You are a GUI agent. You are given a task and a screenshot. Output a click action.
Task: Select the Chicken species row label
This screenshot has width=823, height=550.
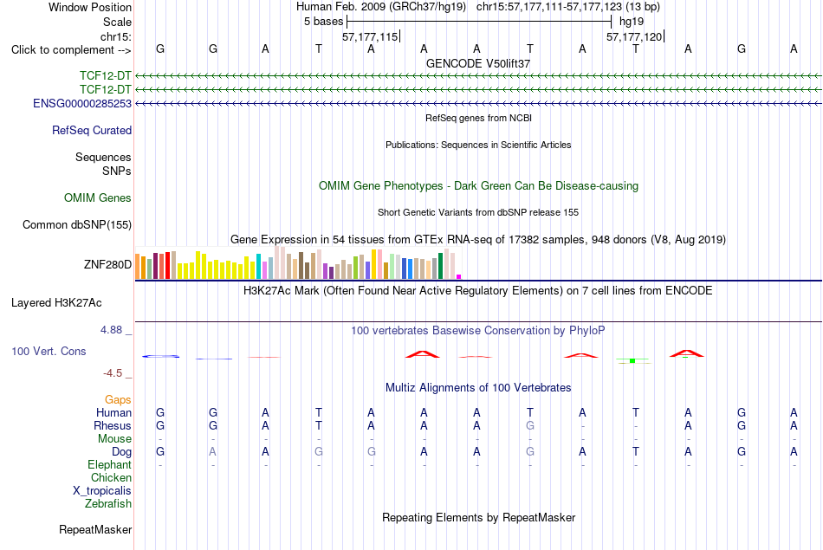coord(111,477)
